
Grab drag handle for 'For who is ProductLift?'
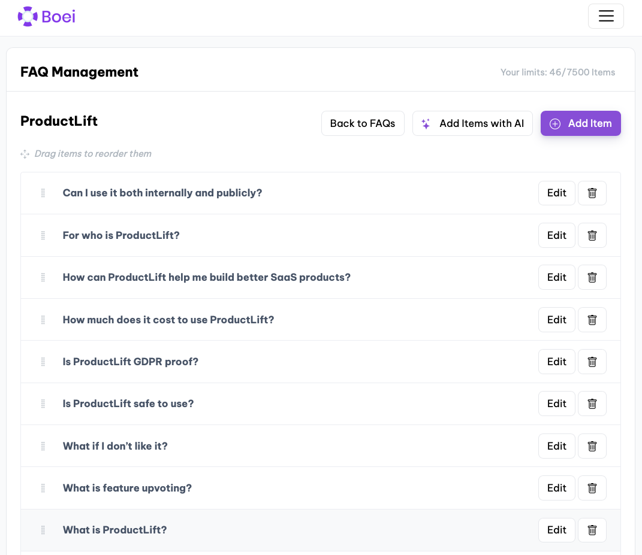43,235
